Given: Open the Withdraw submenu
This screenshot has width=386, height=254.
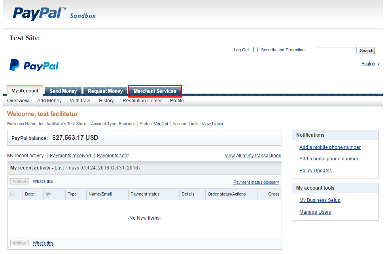Looking at the screenshot, I should point(80,101).
